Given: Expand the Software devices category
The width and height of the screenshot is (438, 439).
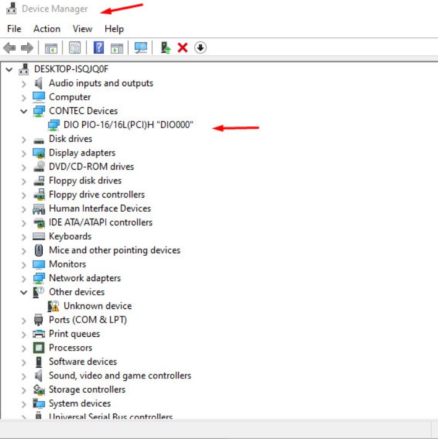Looking at the screenshot, I should (24, 362).
